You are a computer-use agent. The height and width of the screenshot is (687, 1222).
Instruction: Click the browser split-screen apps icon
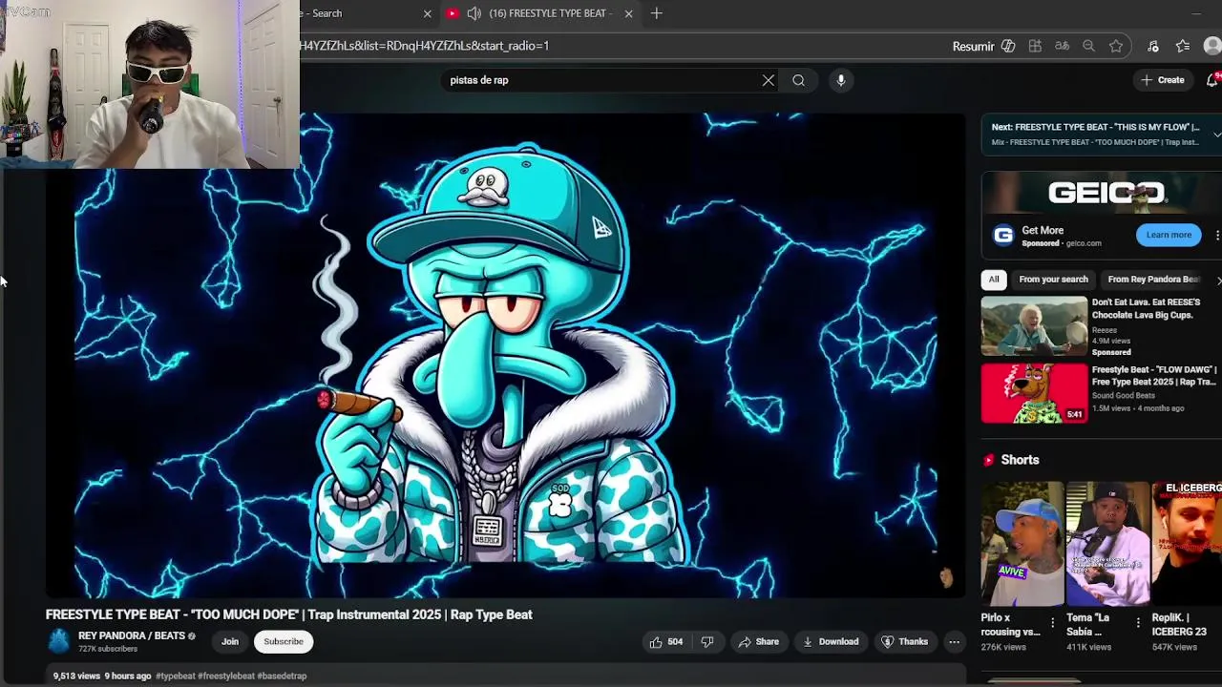pyautogui.click(x=1035, y=46)
